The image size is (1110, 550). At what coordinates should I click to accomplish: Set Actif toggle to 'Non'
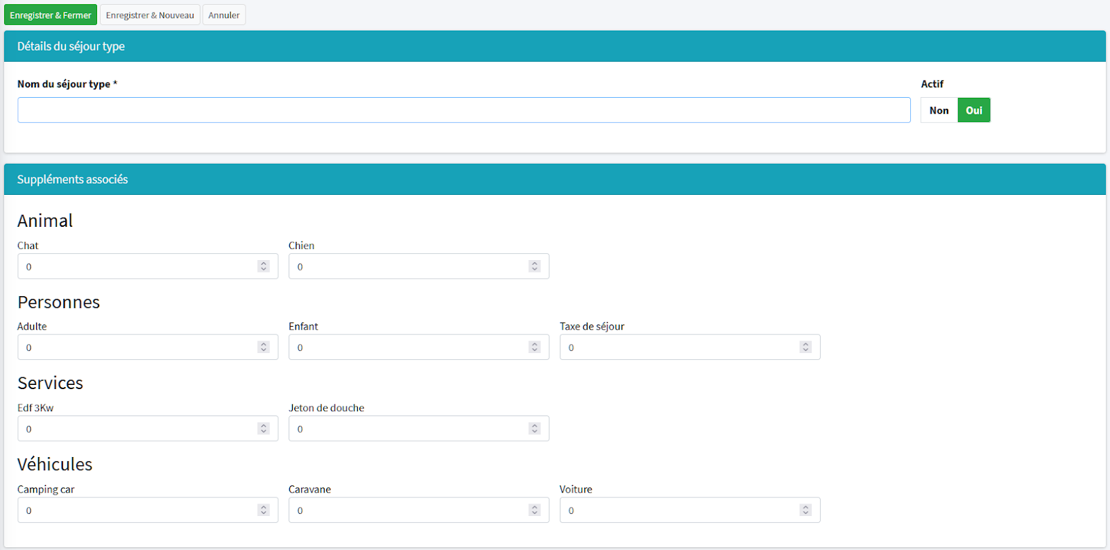point(939,110)
